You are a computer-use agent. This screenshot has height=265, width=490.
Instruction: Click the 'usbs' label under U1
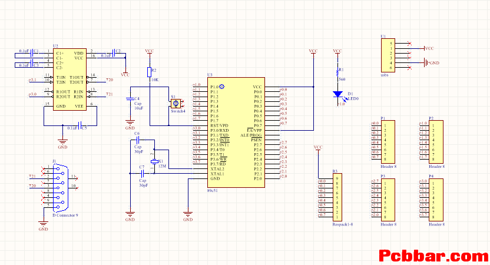385,75
